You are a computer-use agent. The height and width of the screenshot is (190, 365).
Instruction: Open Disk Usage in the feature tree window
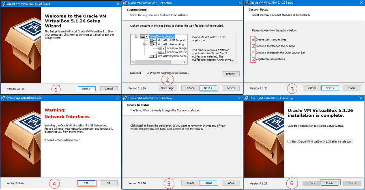(167, 88)
